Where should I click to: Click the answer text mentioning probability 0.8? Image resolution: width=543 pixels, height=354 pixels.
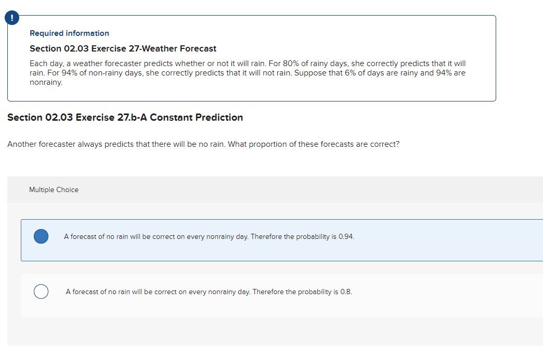(208, 292)
